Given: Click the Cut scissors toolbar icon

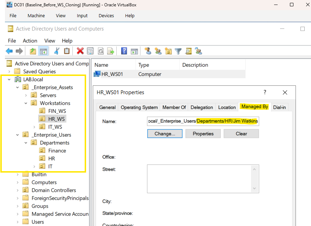Looking at the screenshot, I should (x=57, y=51).
